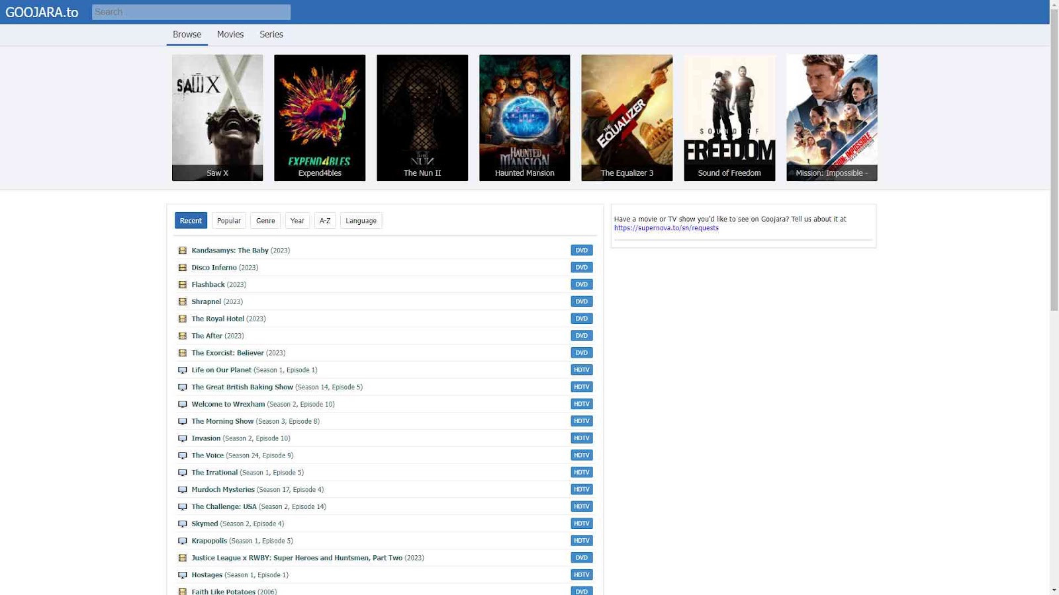This screenshot has height=595, width=1059.
Task: Click the DVD badge for The Exorcist: Believer
Action: [x=581, y=353]
